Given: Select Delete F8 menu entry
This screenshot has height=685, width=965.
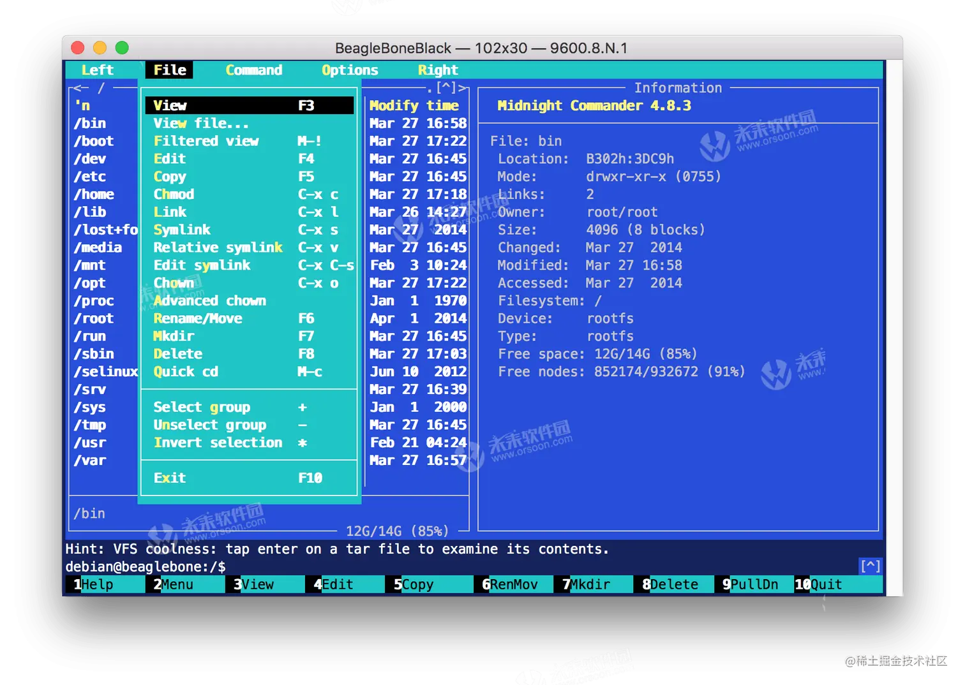Looking at the screenshot, I should (250, 354).
